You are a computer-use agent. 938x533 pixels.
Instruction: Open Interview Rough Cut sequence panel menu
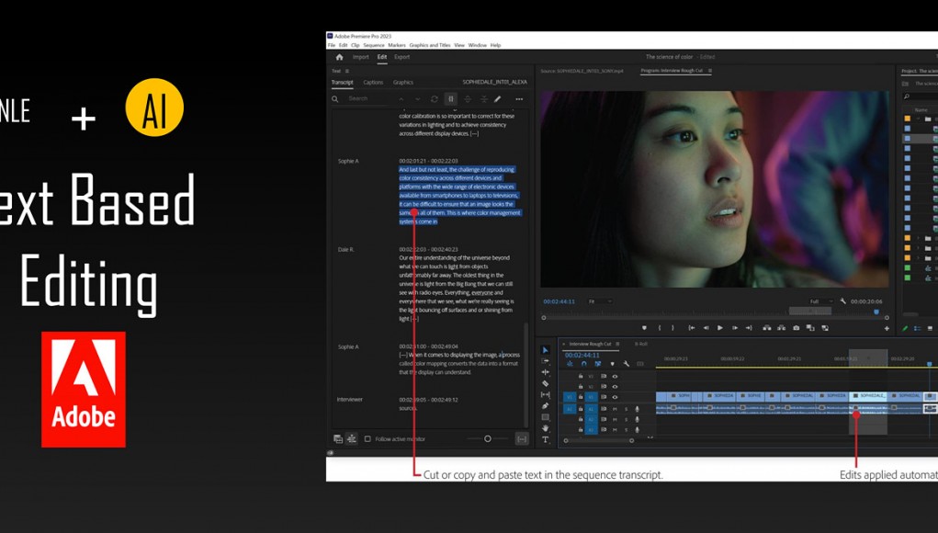pos(617,344)
